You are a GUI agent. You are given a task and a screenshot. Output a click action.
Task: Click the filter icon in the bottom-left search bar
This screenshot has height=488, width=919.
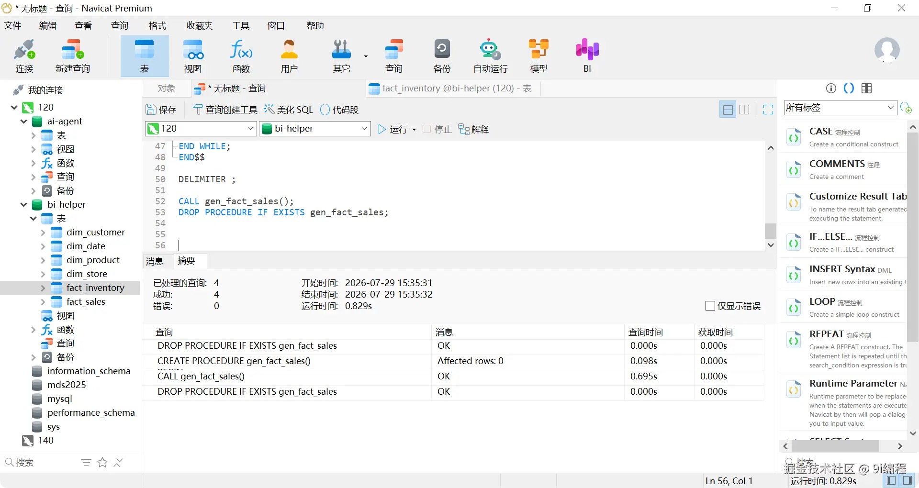pyautogui.click(x=86, y=462)
